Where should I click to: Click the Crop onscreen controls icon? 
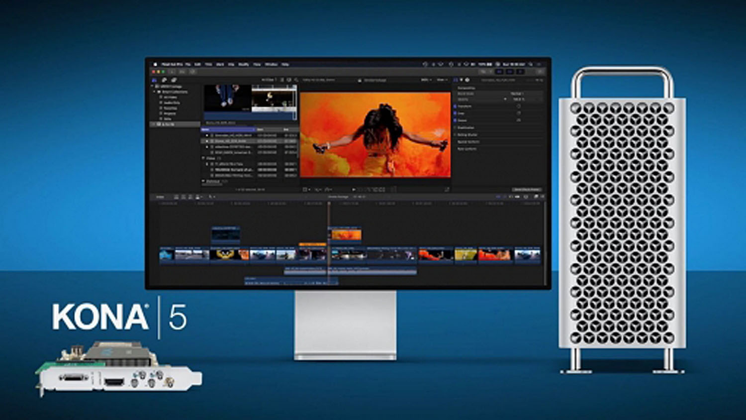click(x=519, y=113)
